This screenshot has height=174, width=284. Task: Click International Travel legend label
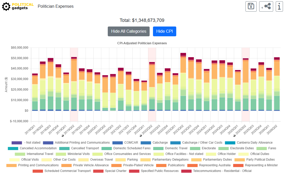tap(40, 154)
